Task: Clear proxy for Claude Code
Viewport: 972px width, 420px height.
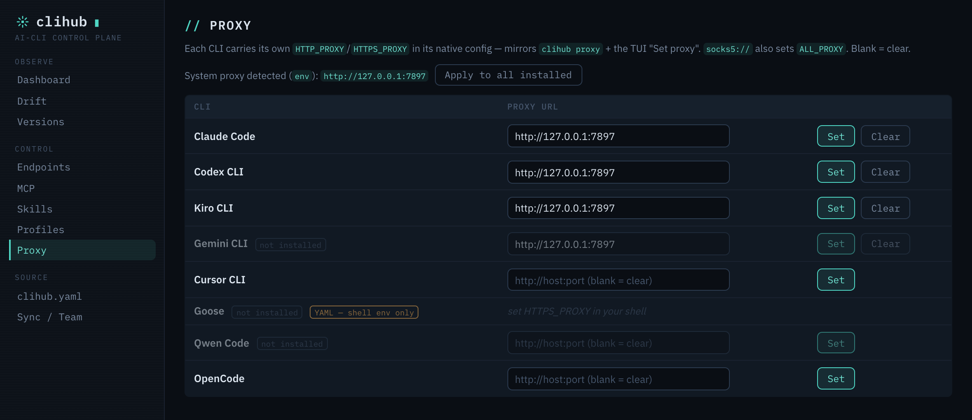Action: [885, 136]
